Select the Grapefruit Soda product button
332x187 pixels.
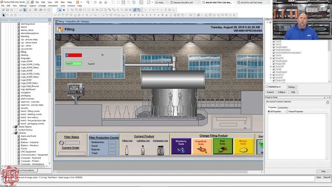[202, 146]
